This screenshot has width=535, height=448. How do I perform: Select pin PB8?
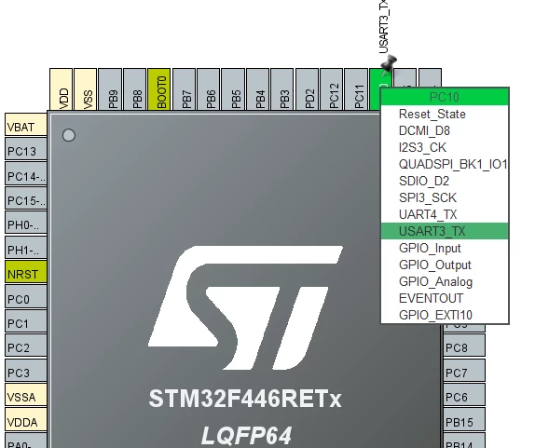pos(134,89)
